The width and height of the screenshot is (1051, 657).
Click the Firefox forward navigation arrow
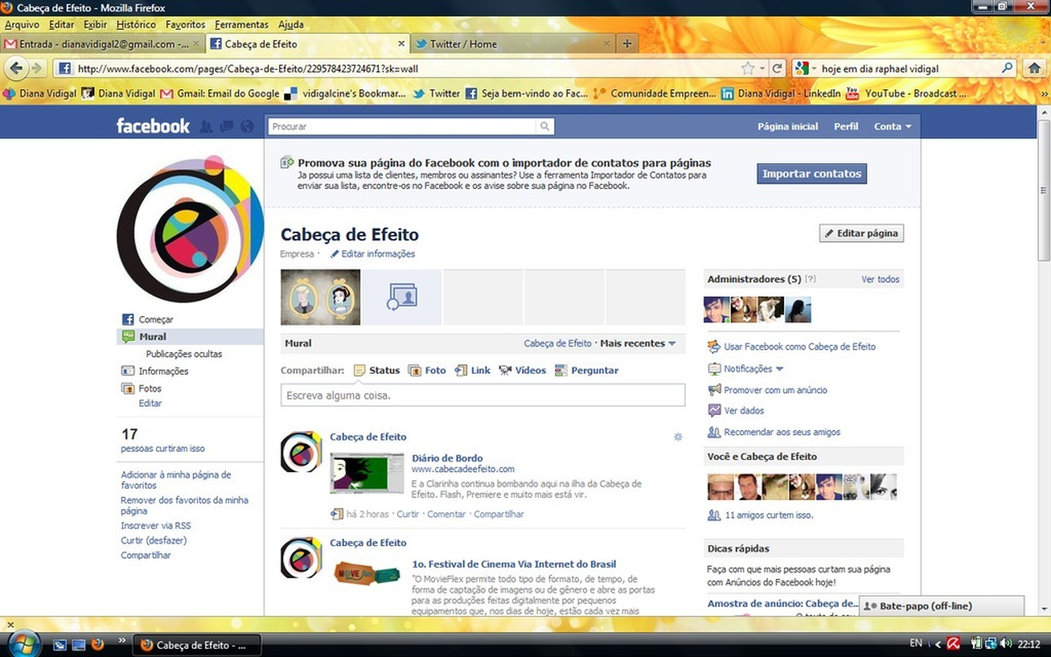coord(37,68)
